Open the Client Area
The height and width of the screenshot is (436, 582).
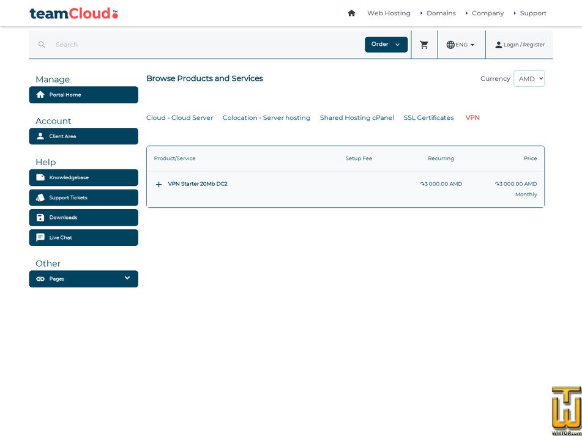(x=83, y=136)
